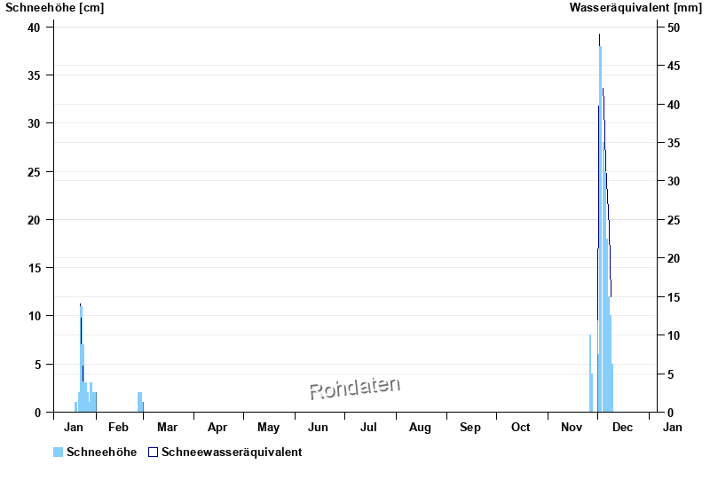Click the Wasseräquivalent [mm] axis title
This screenshot has width=710, height=488.
635,8
